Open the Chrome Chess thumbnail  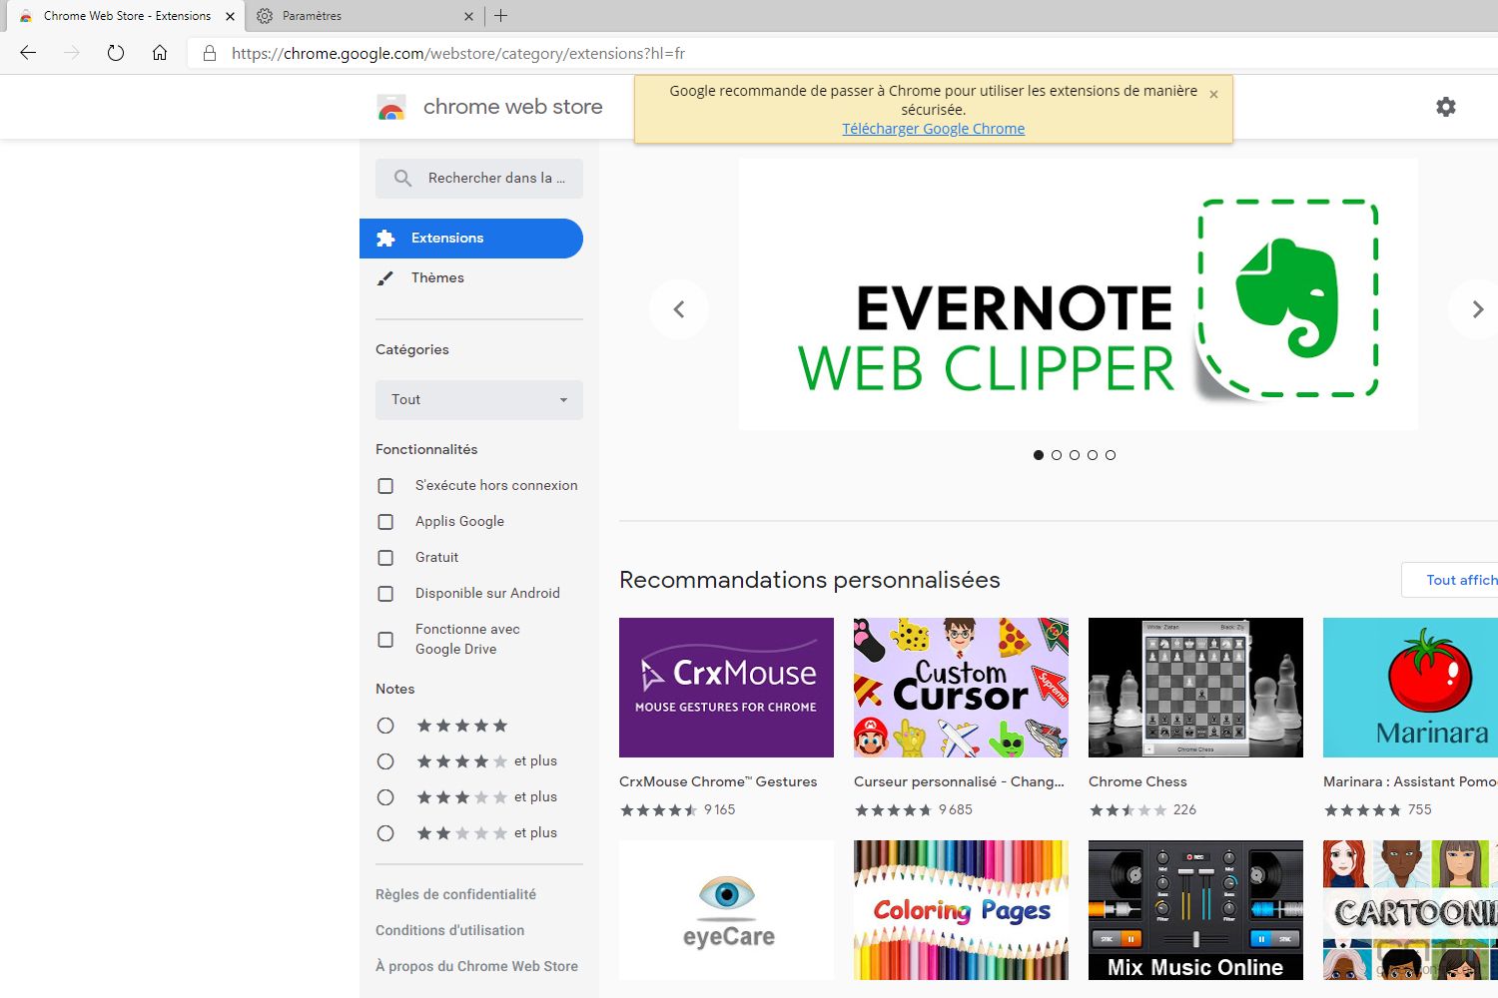coord(1195,688)
